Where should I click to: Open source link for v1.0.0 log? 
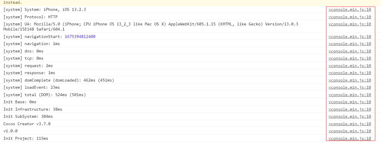coord(350,131)
